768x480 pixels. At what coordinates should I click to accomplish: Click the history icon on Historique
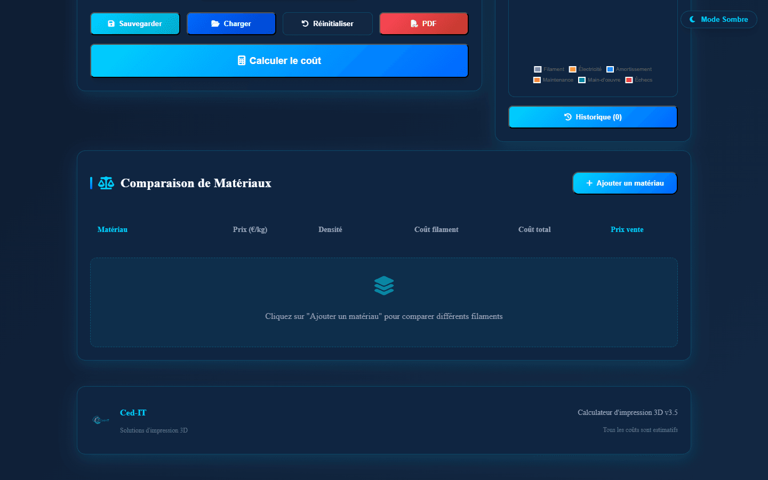569,117
